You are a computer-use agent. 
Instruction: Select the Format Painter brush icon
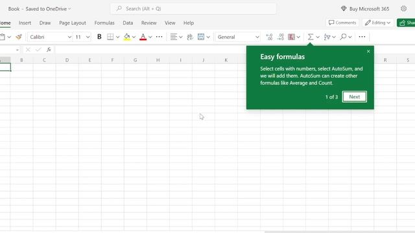click(19, 37)
